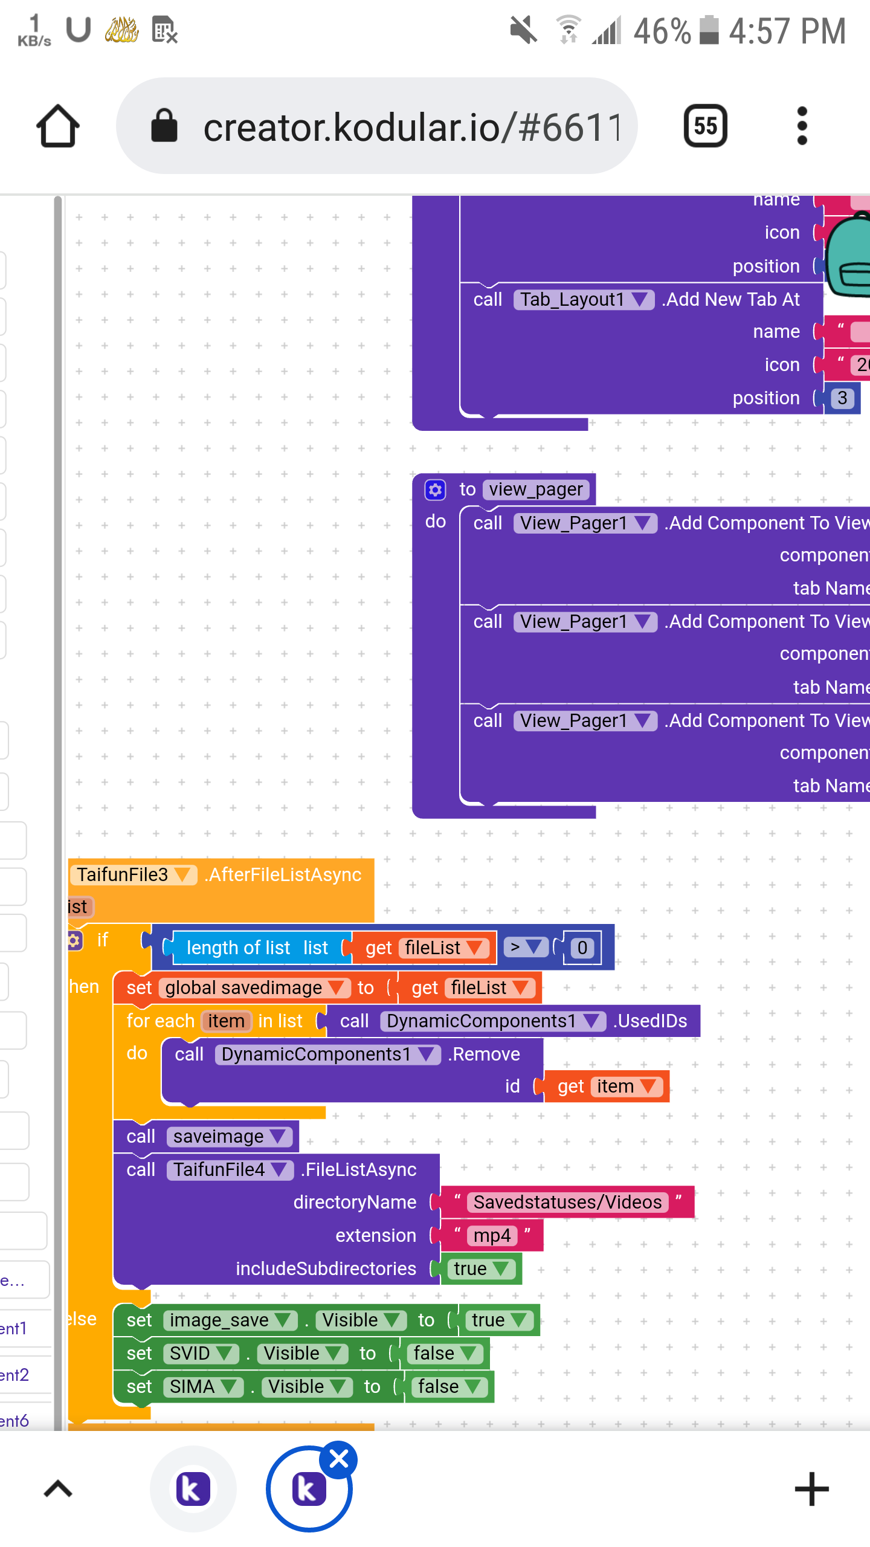The width and height of the screenshot is (870, 1547).
Task: Tap the browser home icon
Action: (x=58, y=126)
